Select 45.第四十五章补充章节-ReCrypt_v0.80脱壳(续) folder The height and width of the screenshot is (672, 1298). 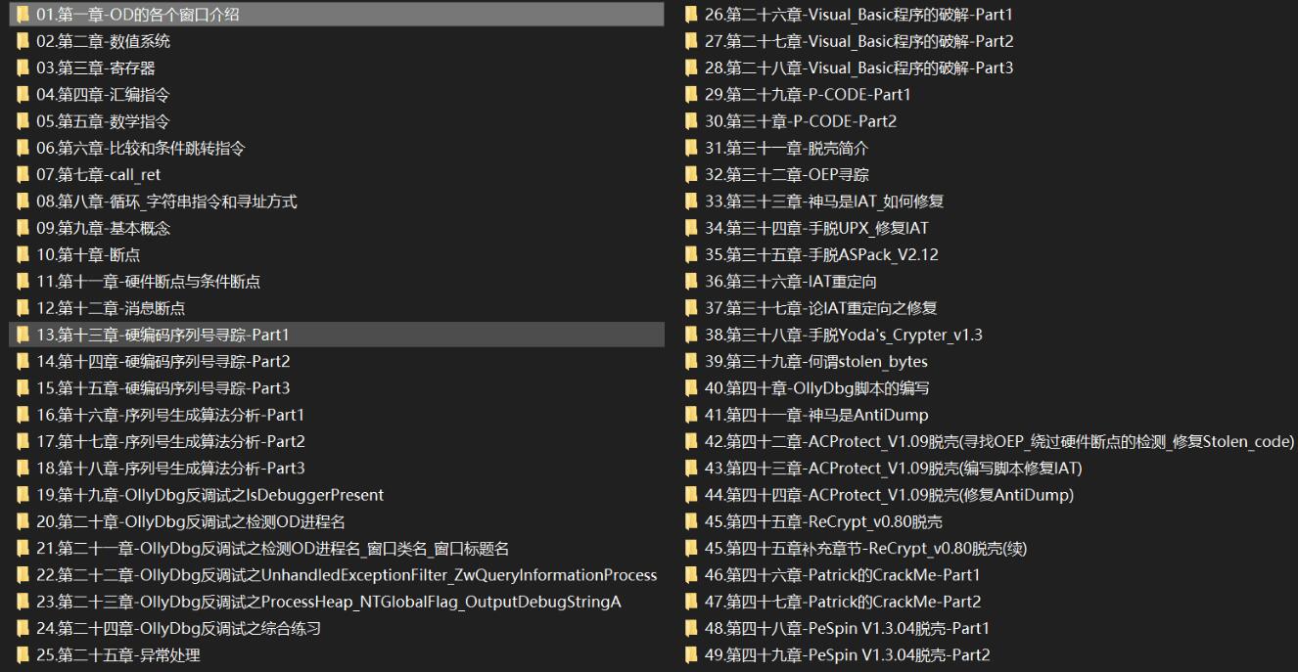point(865,548)
